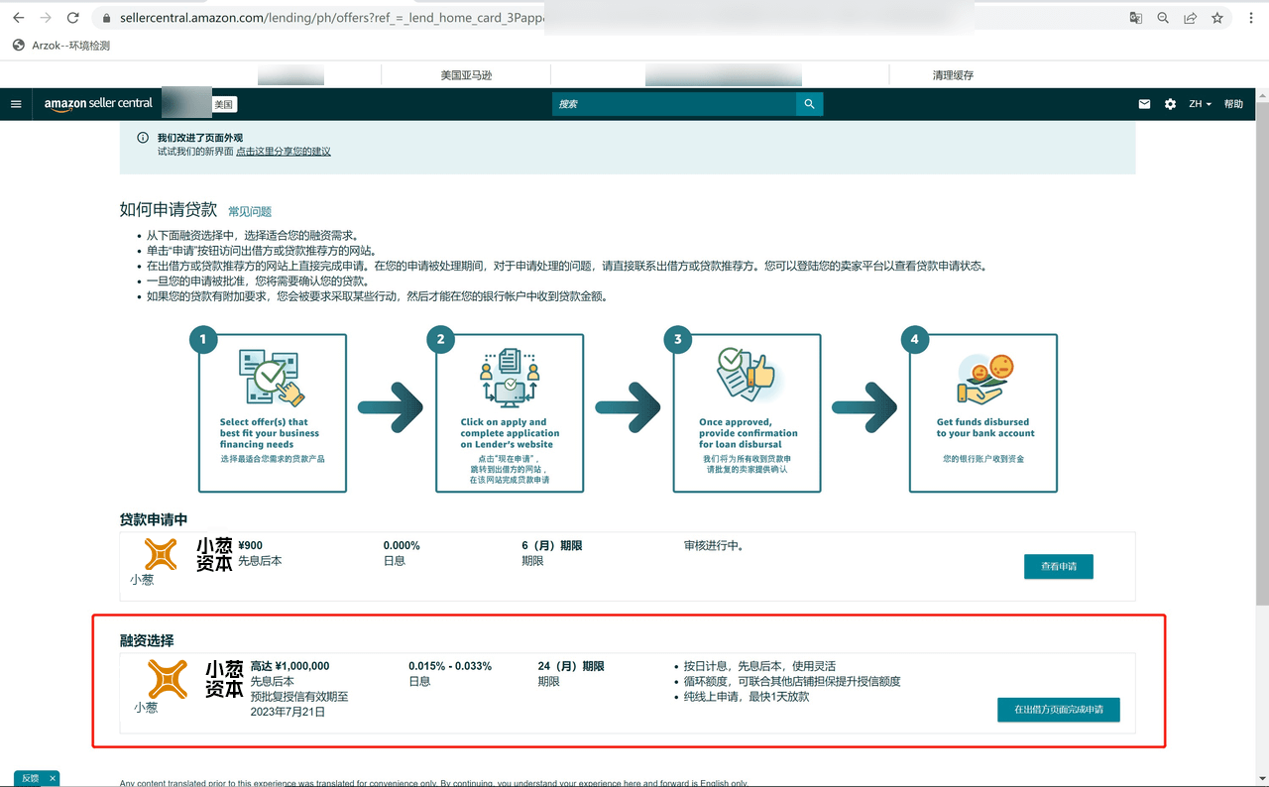Open the hamburger navigation menu
The image size is (1269, 787).
(16, 104)
